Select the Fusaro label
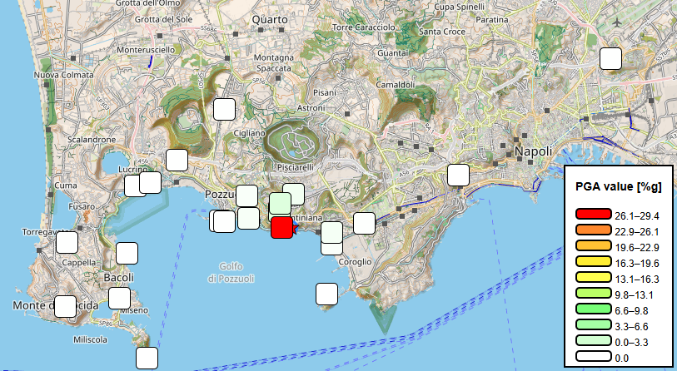 [82, 206]
